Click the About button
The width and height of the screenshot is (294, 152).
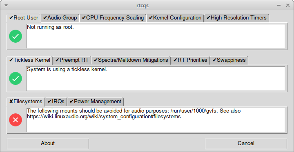48,143
